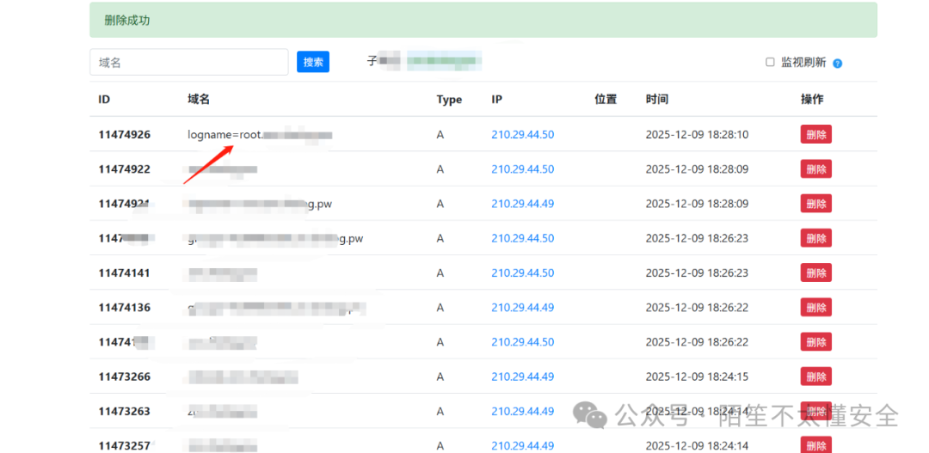The height and width of the screenshot is (453, 929).
Task: Delete record with ID 11474141
Action: click(x=815, y=272)
